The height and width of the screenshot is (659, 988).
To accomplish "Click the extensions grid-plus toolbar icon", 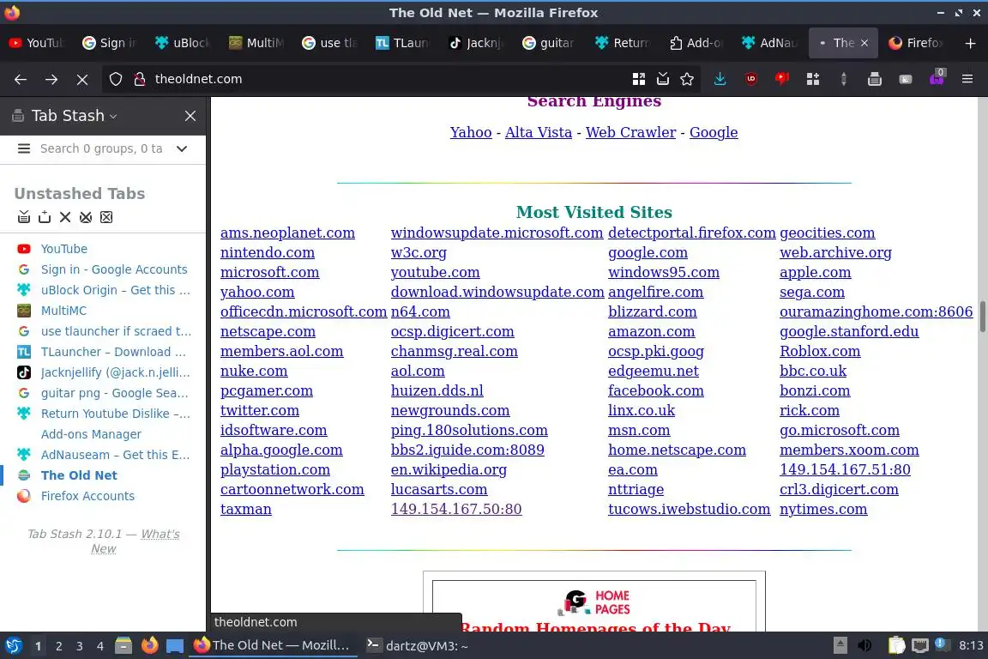I will coord(813,79).
